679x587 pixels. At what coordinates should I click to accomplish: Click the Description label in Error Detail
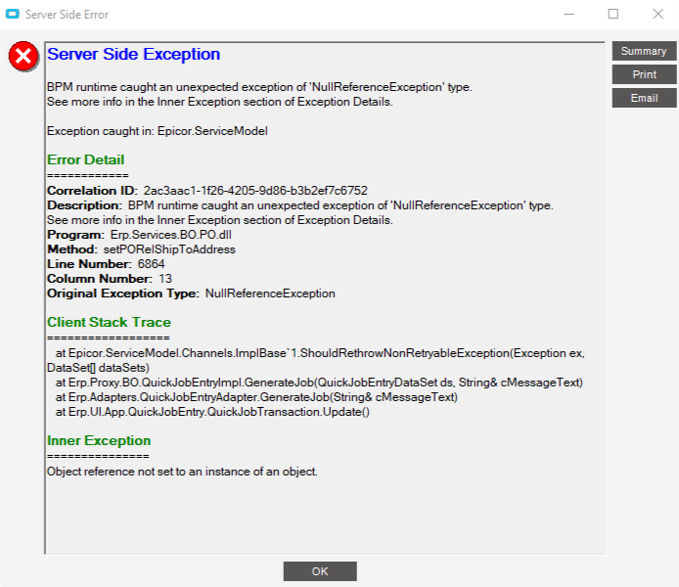[x=84, y=205]
